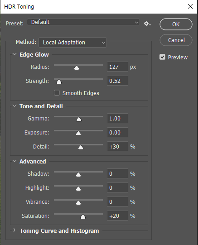Image resolution: width=198 pixels, height=245 pixels.
Task: Click the Saturation label text
Action: coord(36,216)
